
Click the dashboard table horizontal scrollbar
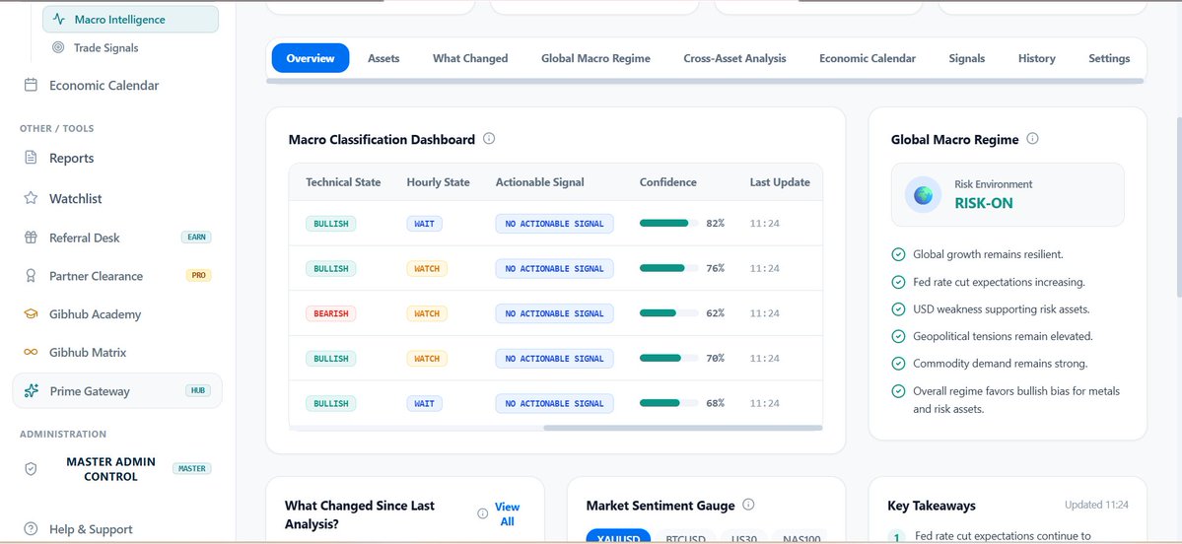click(683, 428)
